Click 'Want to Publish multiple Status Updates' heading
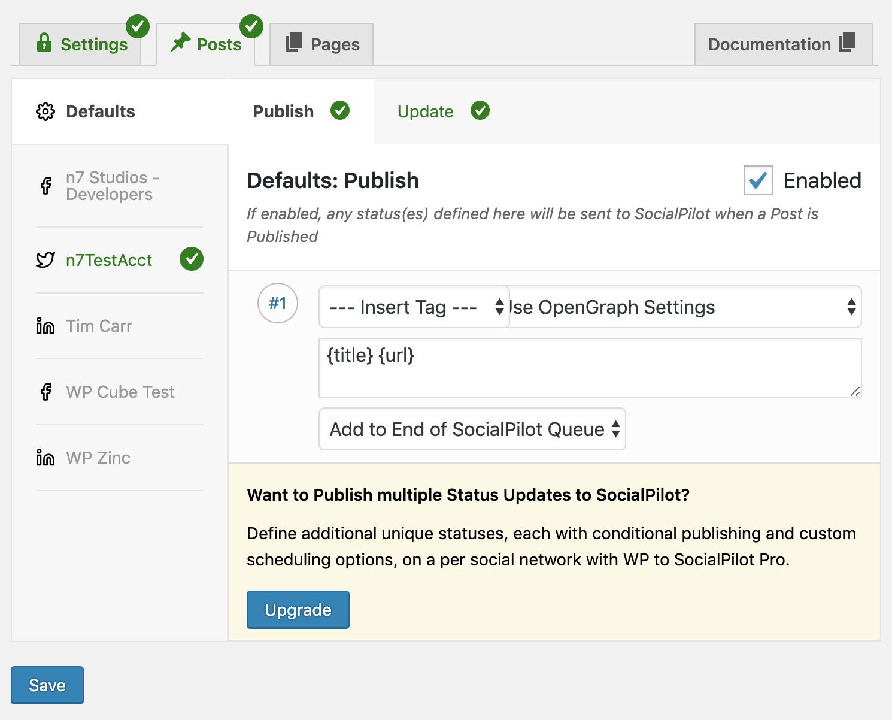892x720 pixels. tap(468, 495)
